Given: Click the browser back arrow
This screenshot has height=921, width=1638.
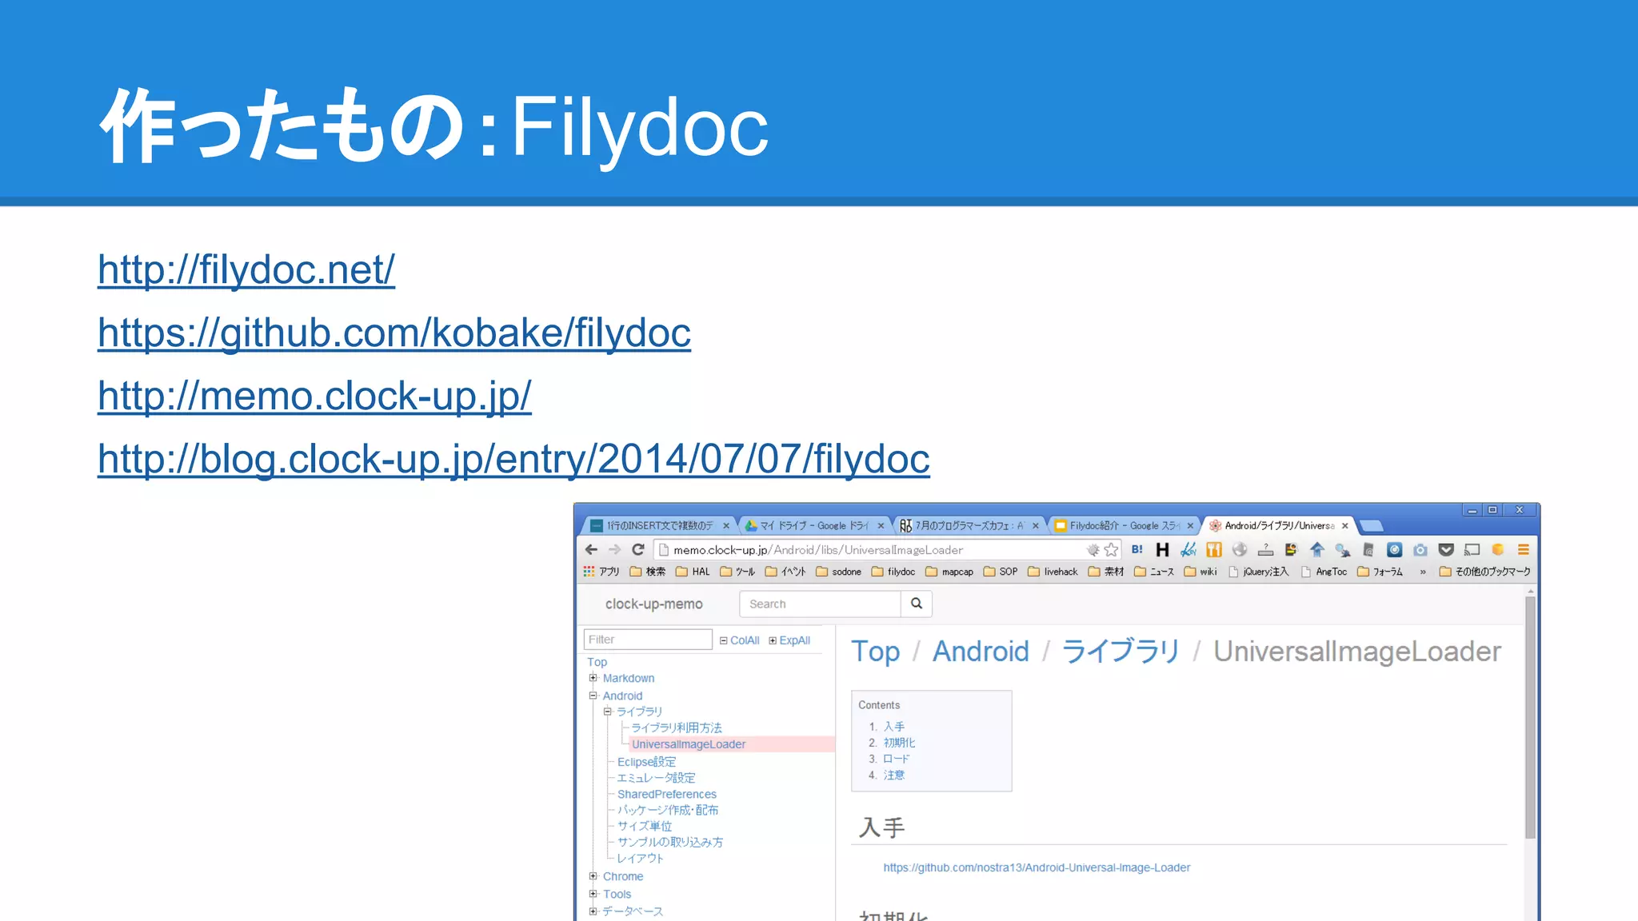Looking at the screenshot, I should 591,549.
